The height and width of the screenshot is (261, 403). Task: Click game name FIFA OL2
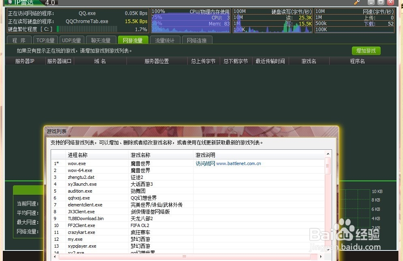pos(140,225)
